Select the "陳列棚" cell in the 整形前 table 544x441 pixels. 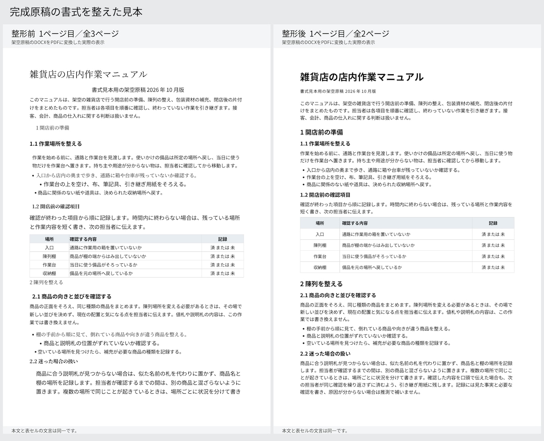[49, 256]
